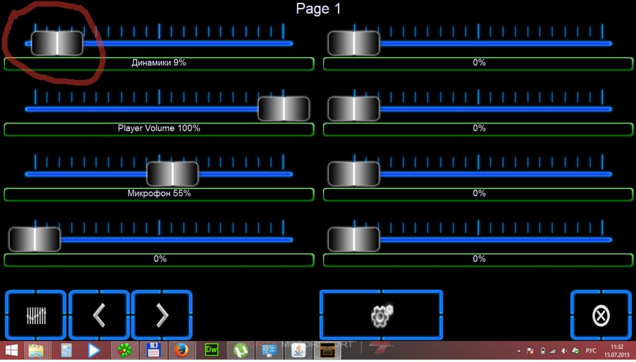Click the bottom right 0% slider handle
The width and height of the screenshot is (636, 362).
coord(354,239)
